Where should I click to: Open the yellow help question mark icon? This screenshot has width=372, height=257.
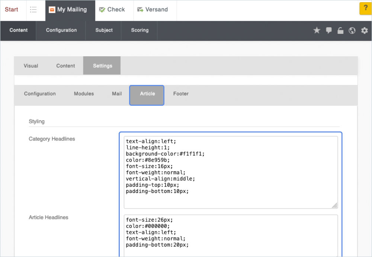pos(366,8)
